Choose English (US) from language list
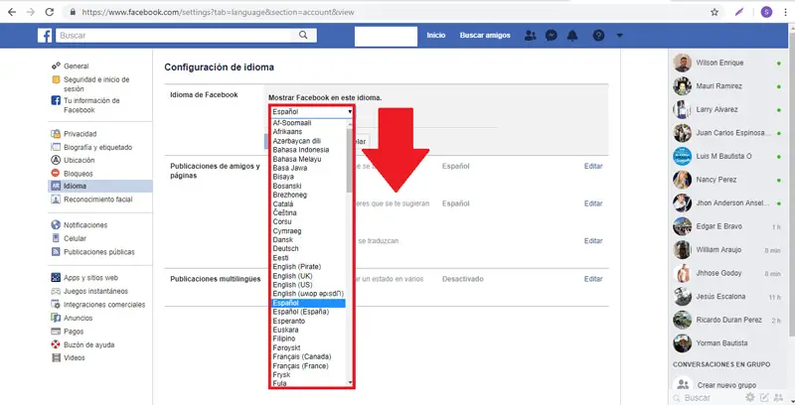 tap(292, 285)
